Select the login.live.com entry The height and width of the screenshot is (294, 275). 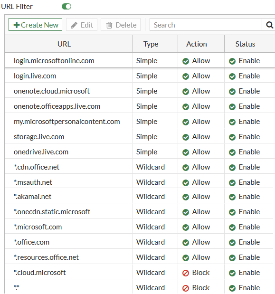coord(35,76)
